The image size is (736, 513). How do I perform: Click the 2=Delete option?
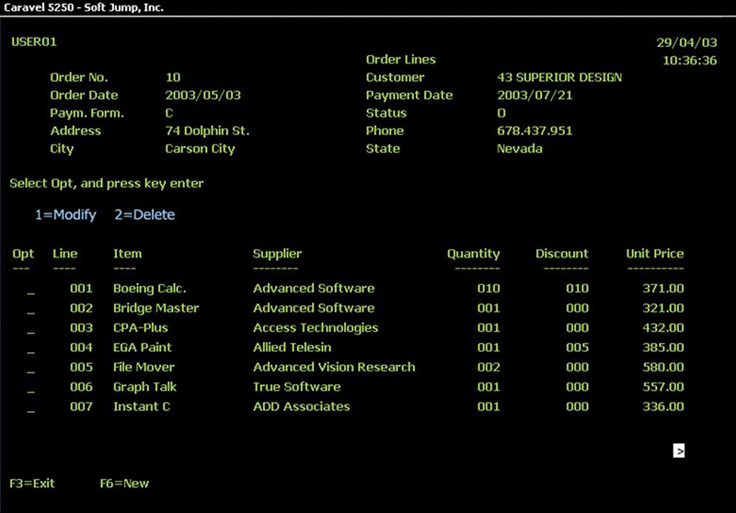tap(144, 215)
